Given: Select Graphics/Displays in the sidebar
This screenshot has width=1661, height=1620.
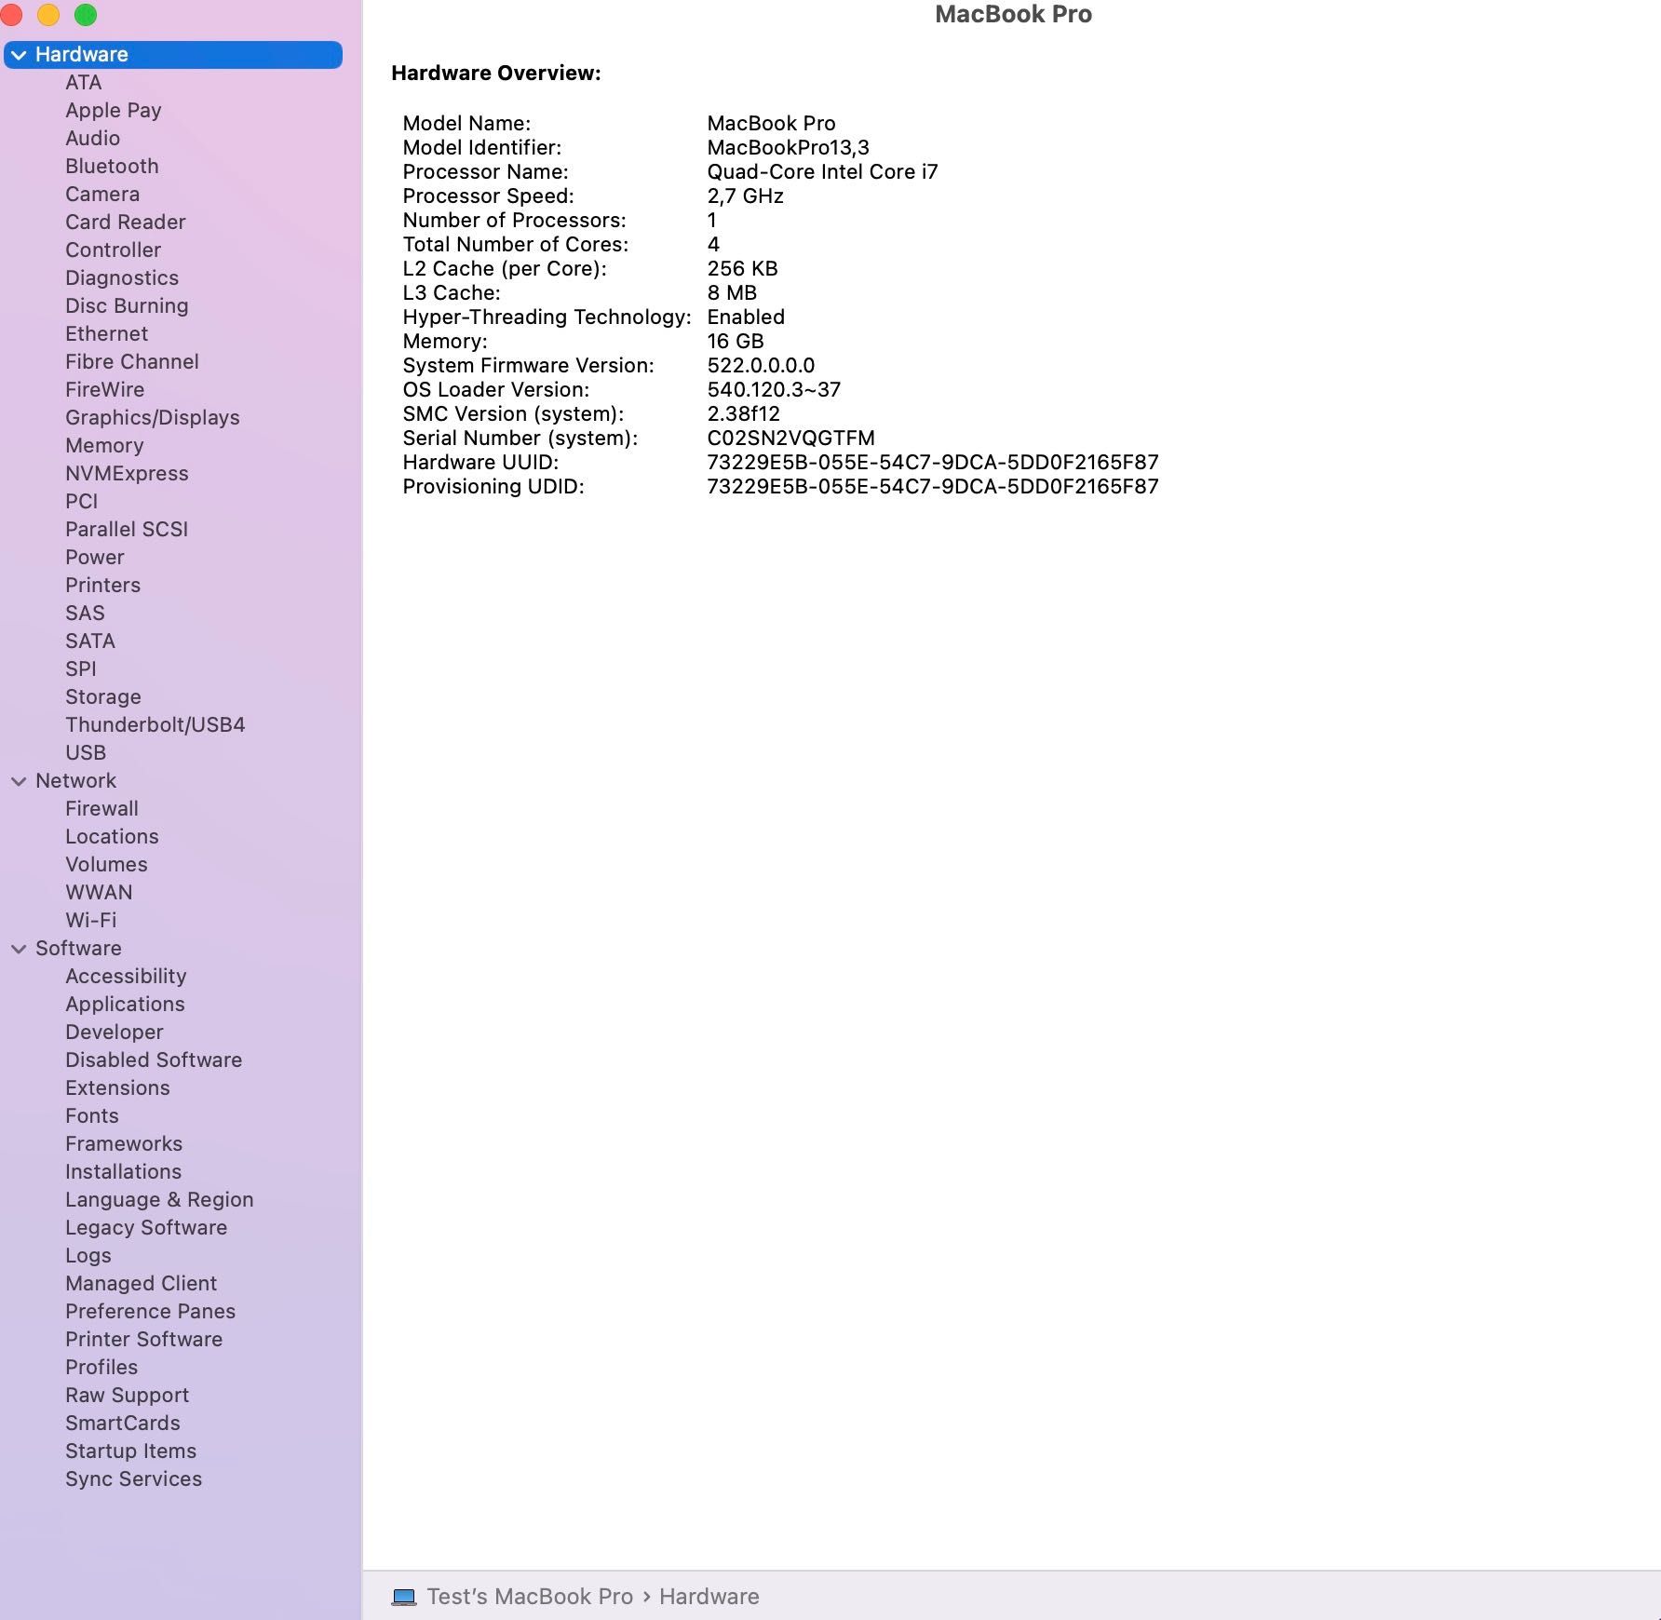Looking at the screenshot, I should pos(153,417).
